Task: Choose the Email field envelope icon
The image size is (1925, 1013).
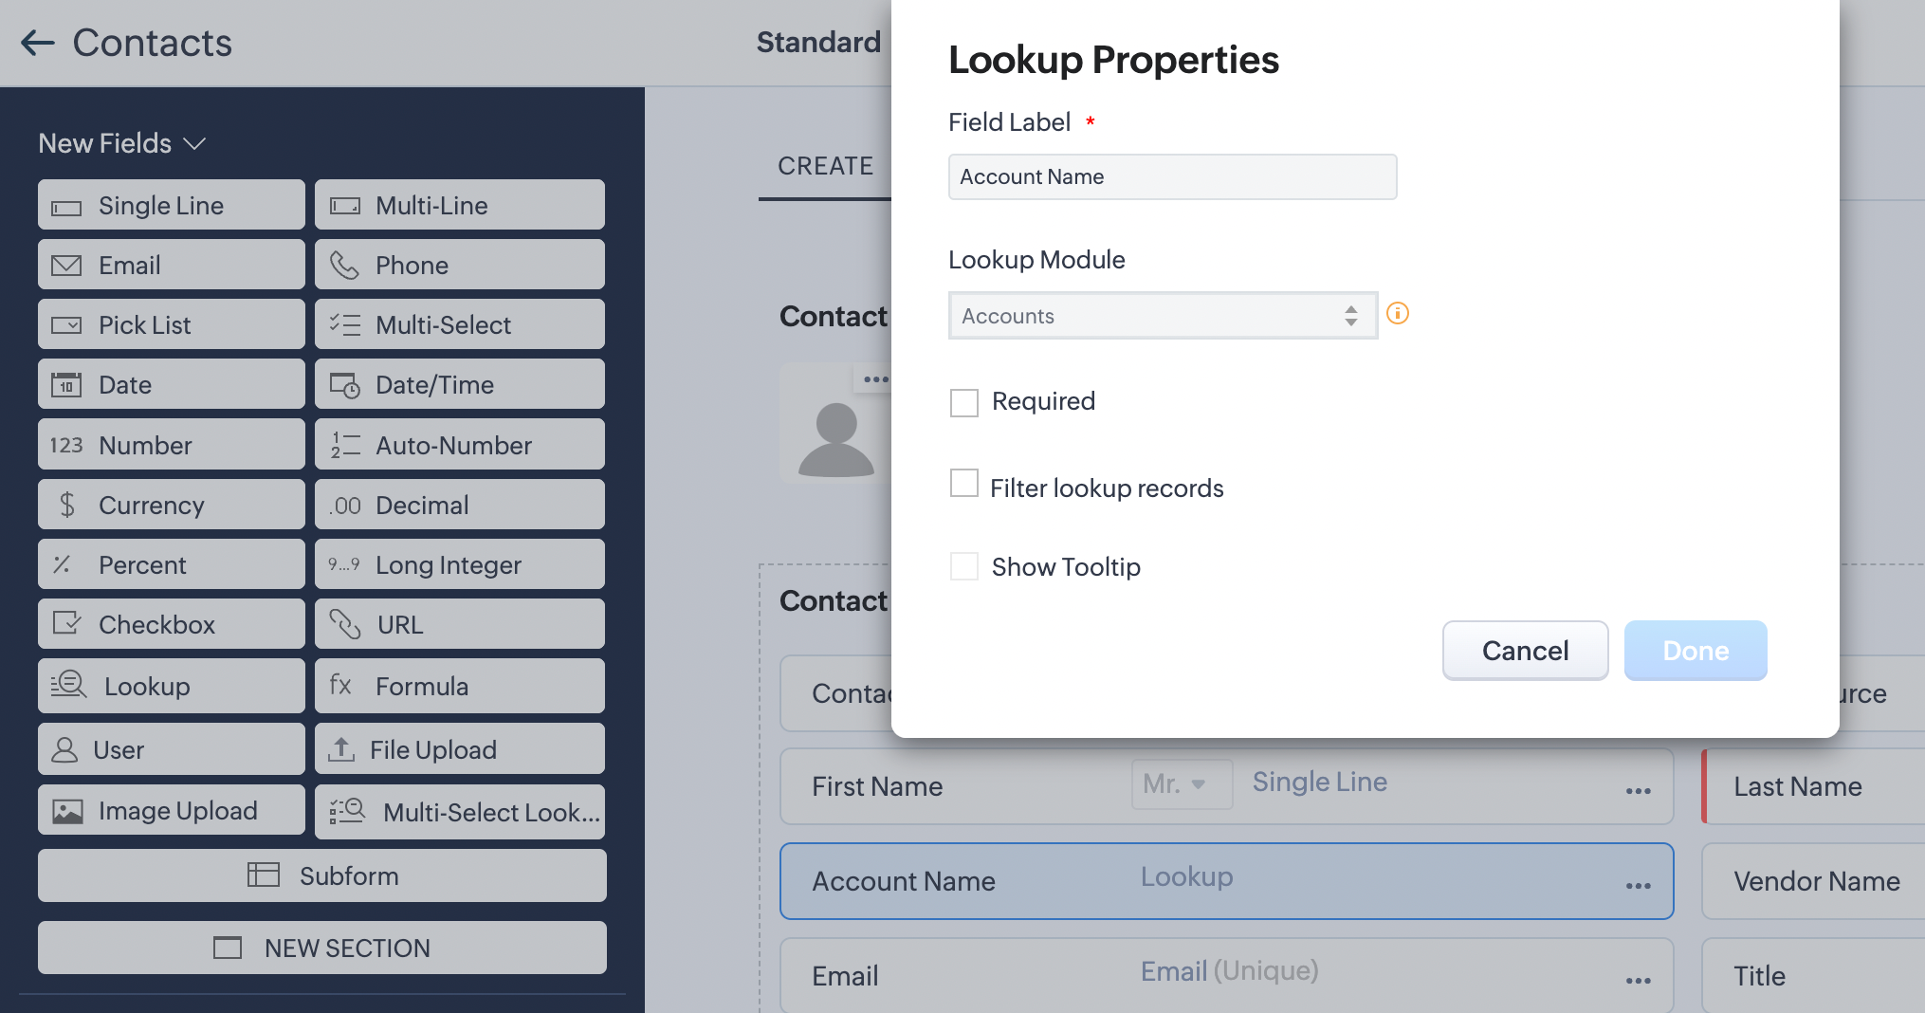Action: pyautogui.click(x=66, y=266)
